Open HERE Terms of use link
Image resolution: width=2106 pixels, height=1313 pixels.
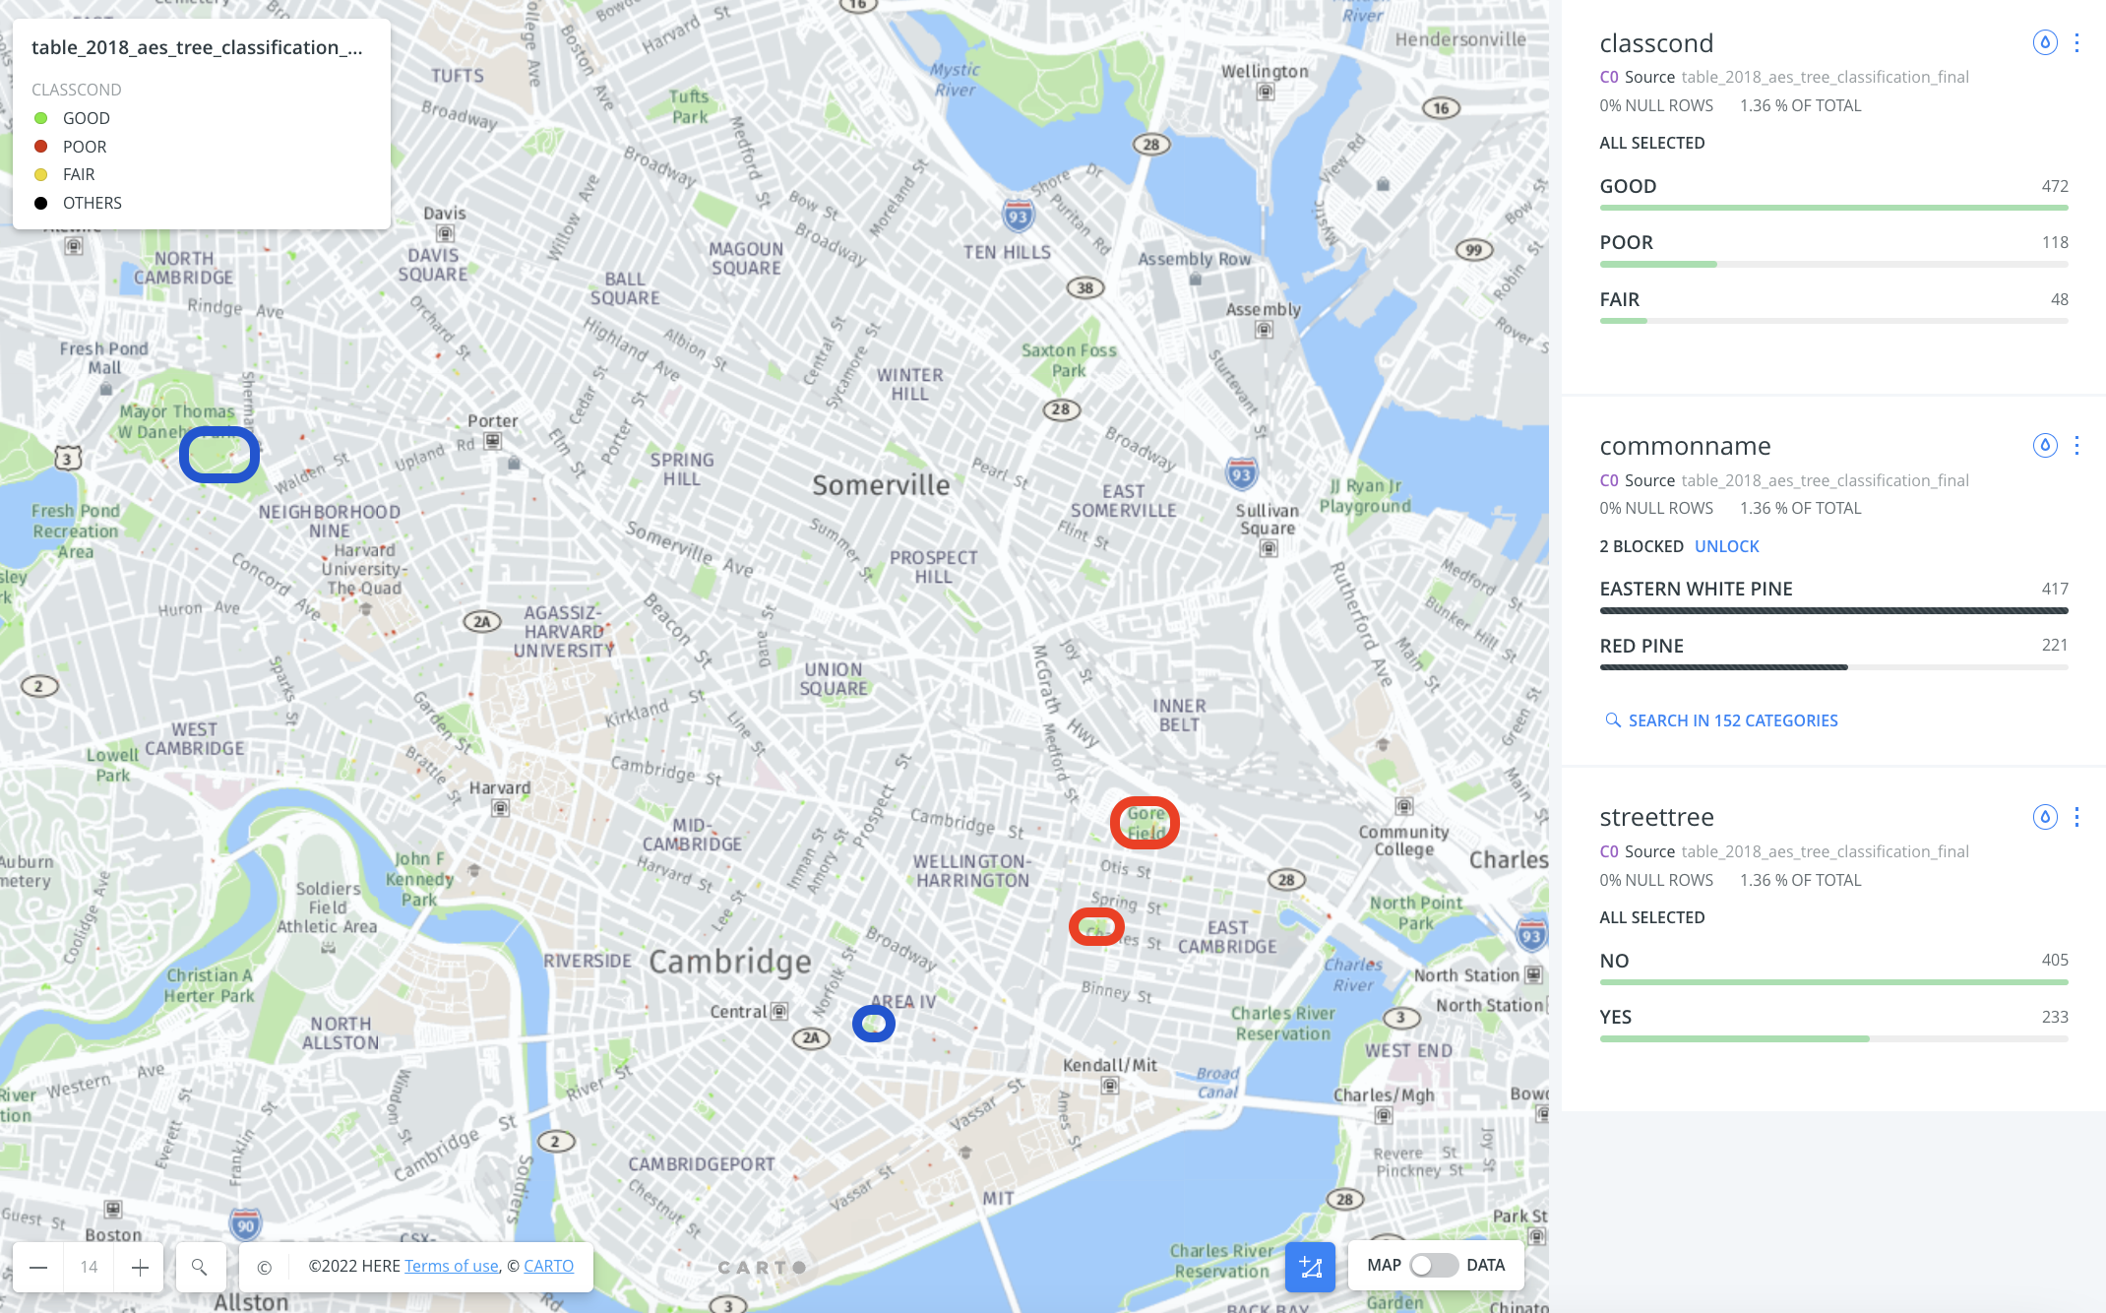pos(452,1266)
